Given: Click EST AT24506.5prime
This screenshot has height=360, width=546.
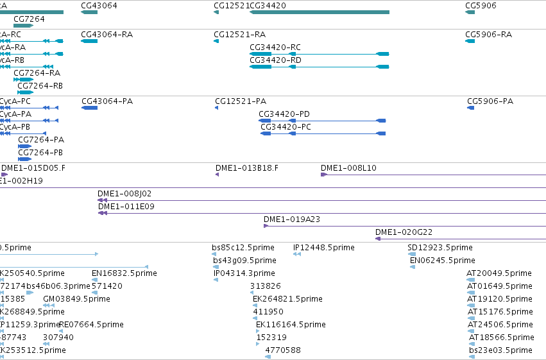Looking at the screenshot, I should point(500,325).
